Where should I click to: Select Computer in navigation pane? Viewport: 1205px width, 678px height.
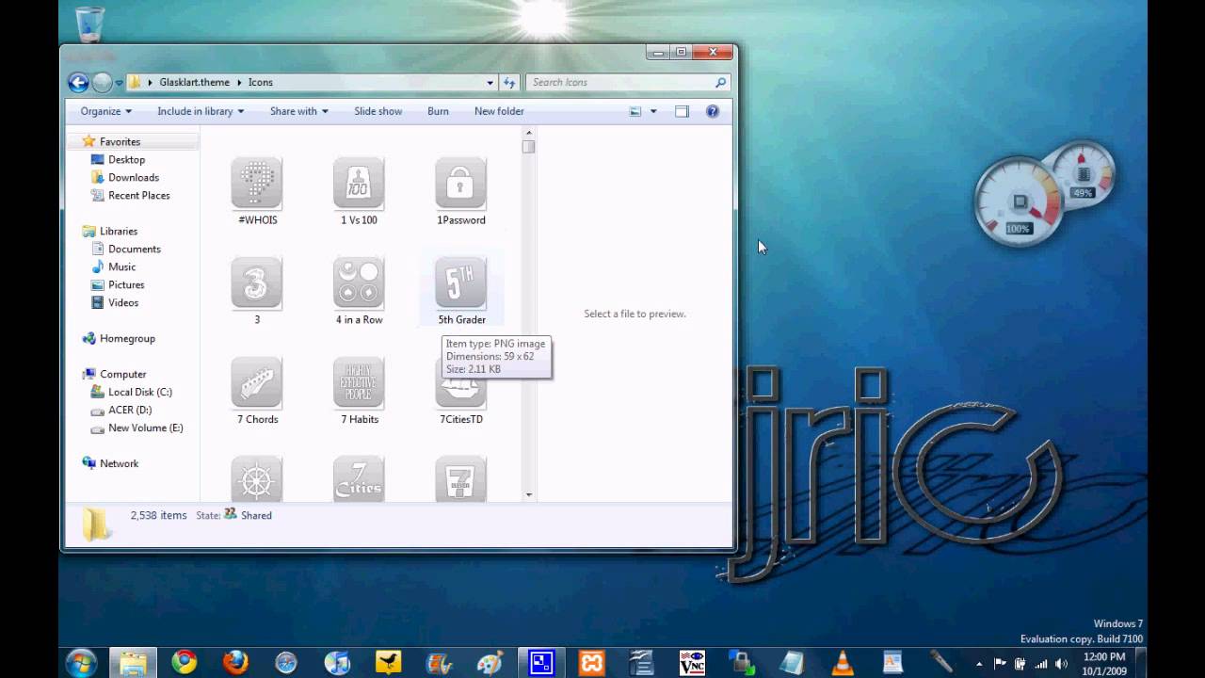[122, 374]
